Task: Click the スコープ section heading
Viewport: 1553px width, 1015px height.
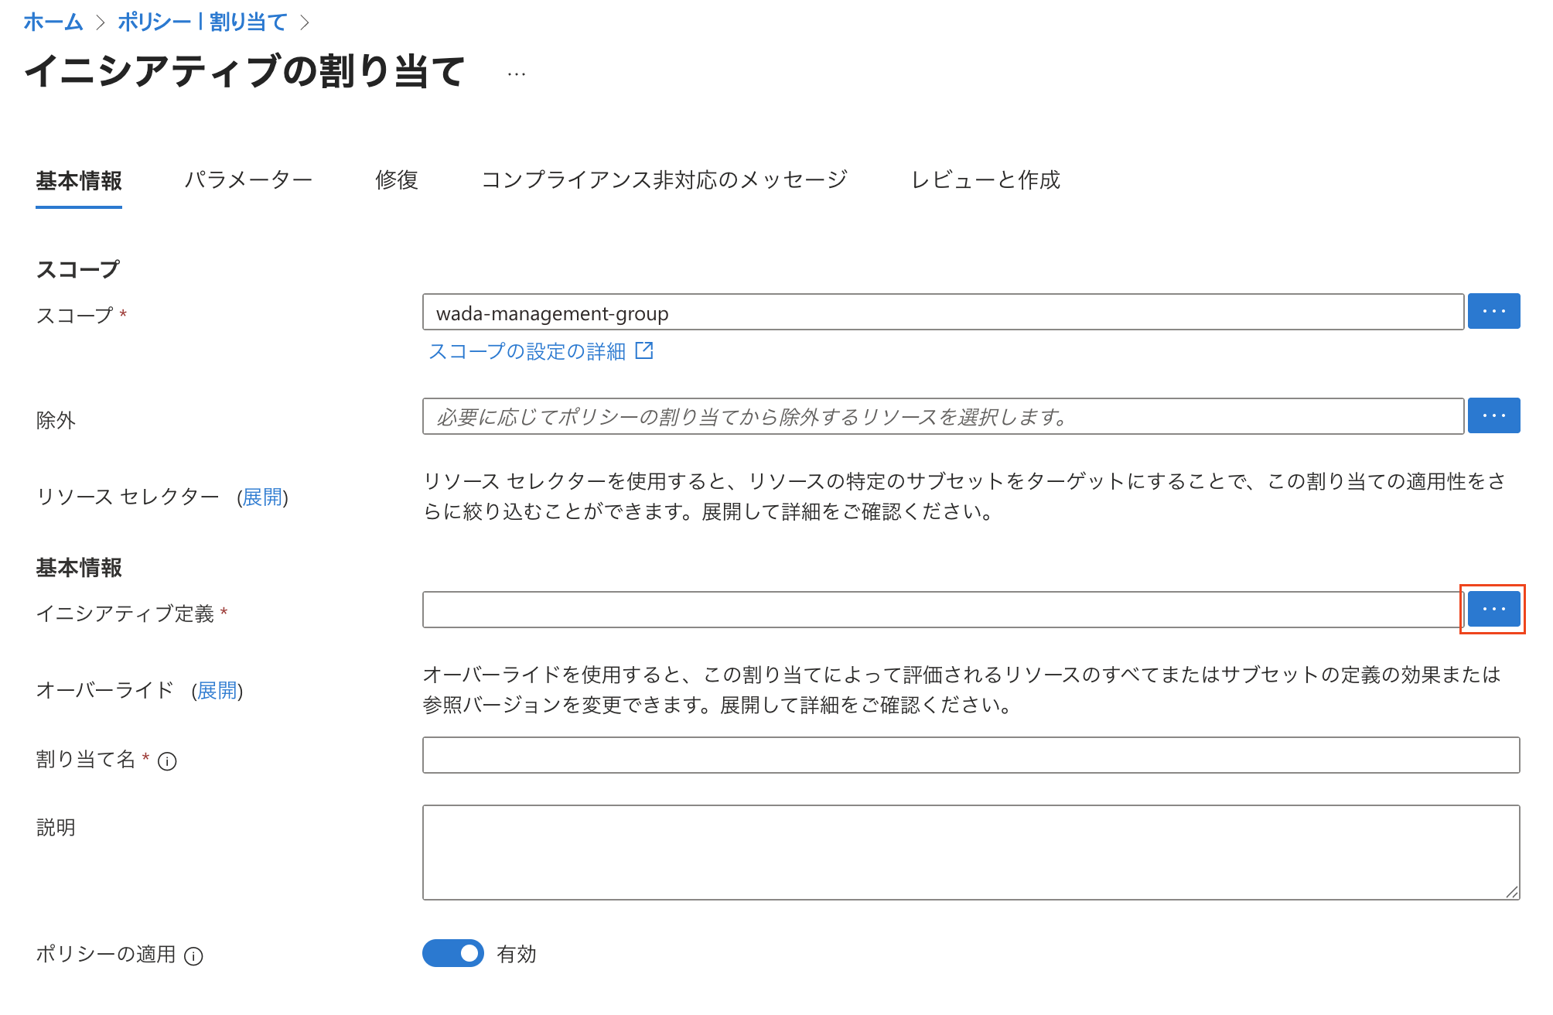Action: tap(78, 269)
